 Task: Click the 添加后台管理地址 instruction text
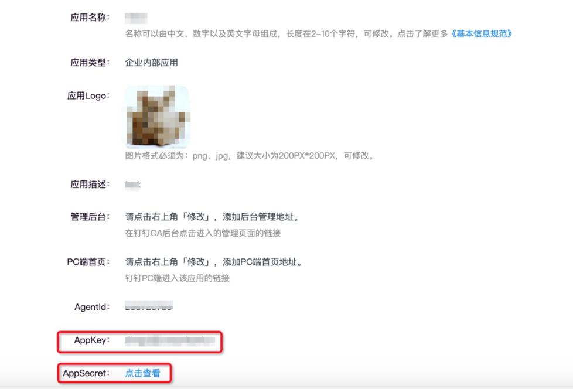(x=213, y=217)
